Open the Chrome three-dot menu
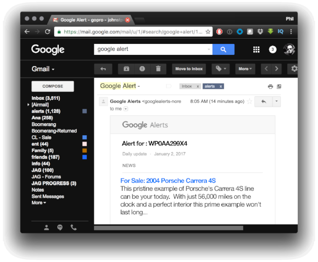This screenshot has height=262, width=318. [x=291, y=32]
